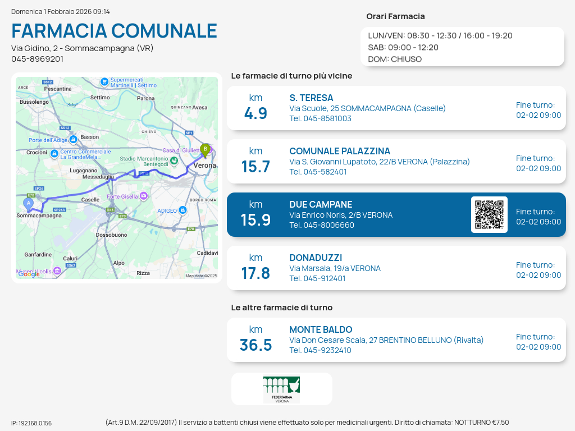575x431 pixels.
Task: Select the COMUNALE PALAZZINA pharmacy name
Action: click(339, 152)
